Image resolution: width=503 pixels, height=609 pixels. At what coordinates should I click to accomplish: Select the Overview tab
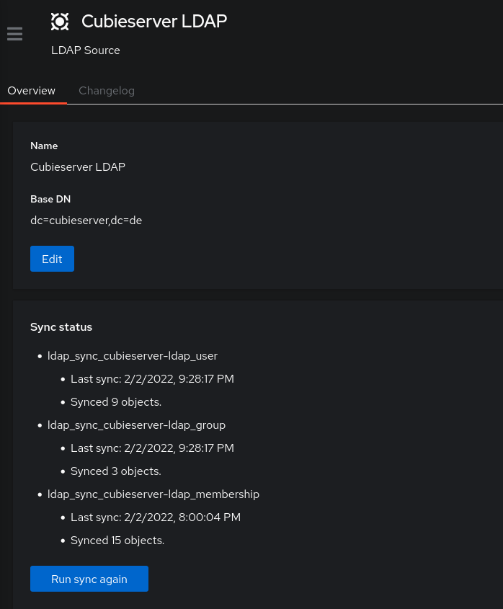click(32, 91)
